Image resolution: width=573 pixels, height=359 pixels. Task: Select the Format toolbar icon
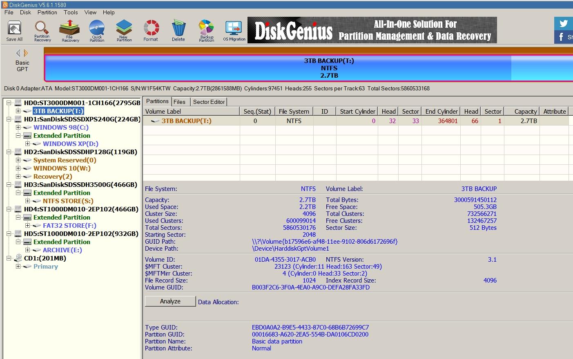pos(151,31)
